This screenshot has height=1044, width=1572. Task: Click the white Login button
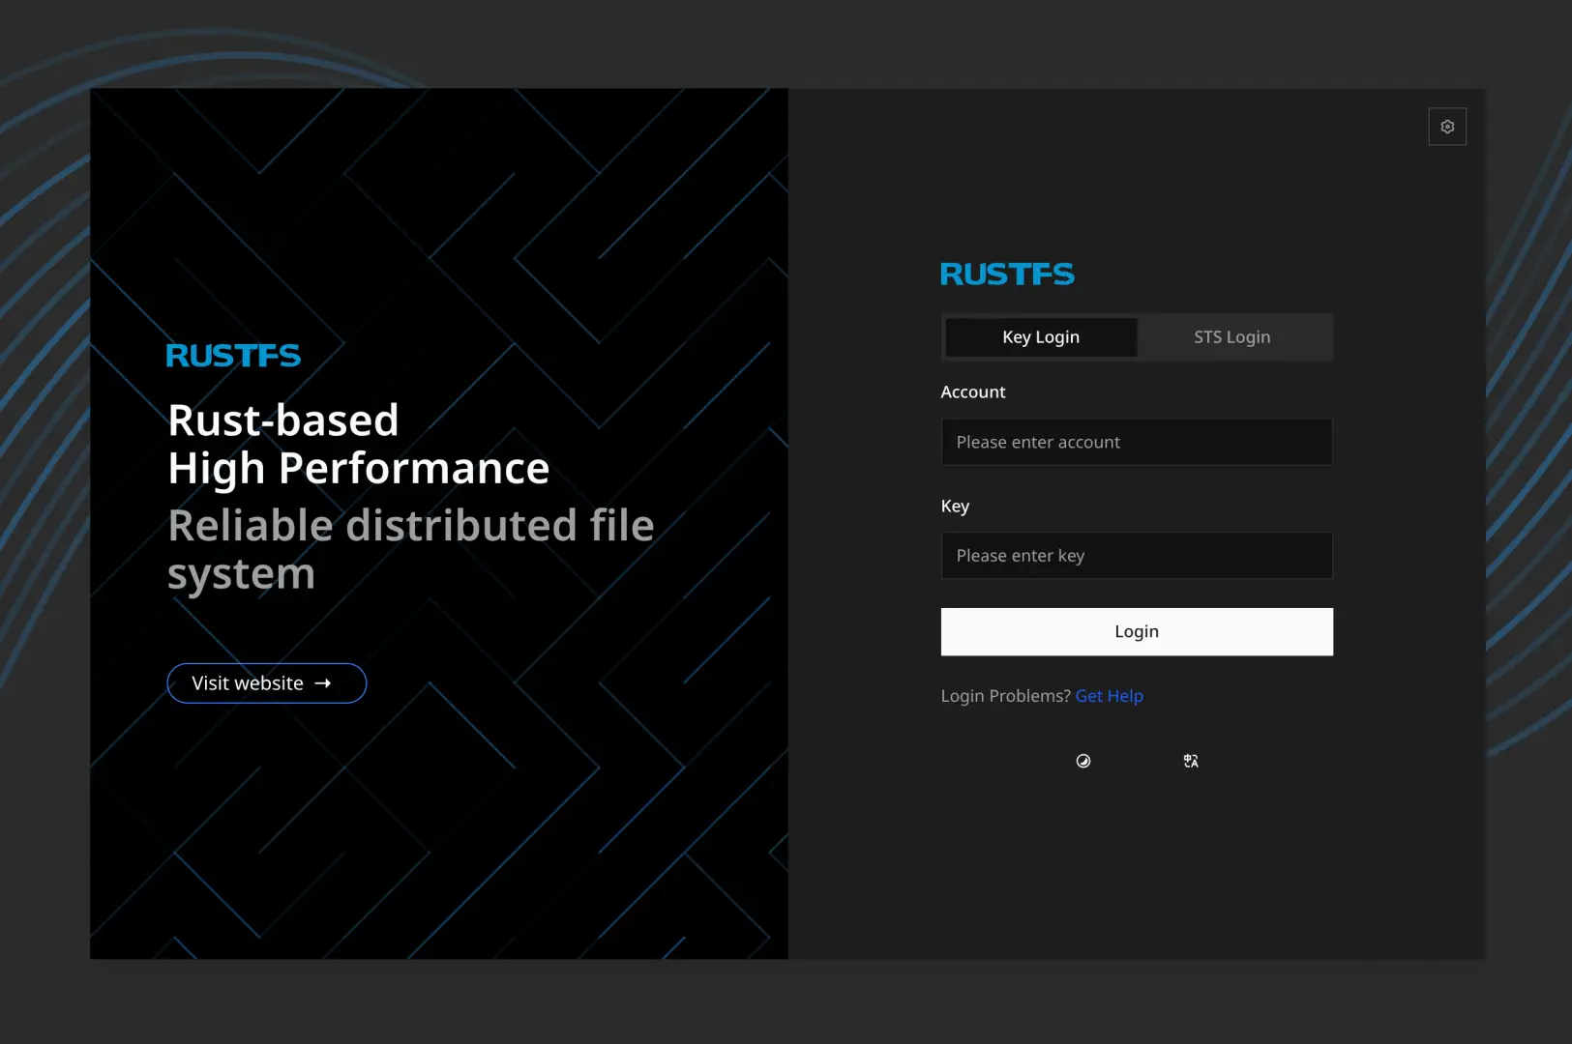1137,631
